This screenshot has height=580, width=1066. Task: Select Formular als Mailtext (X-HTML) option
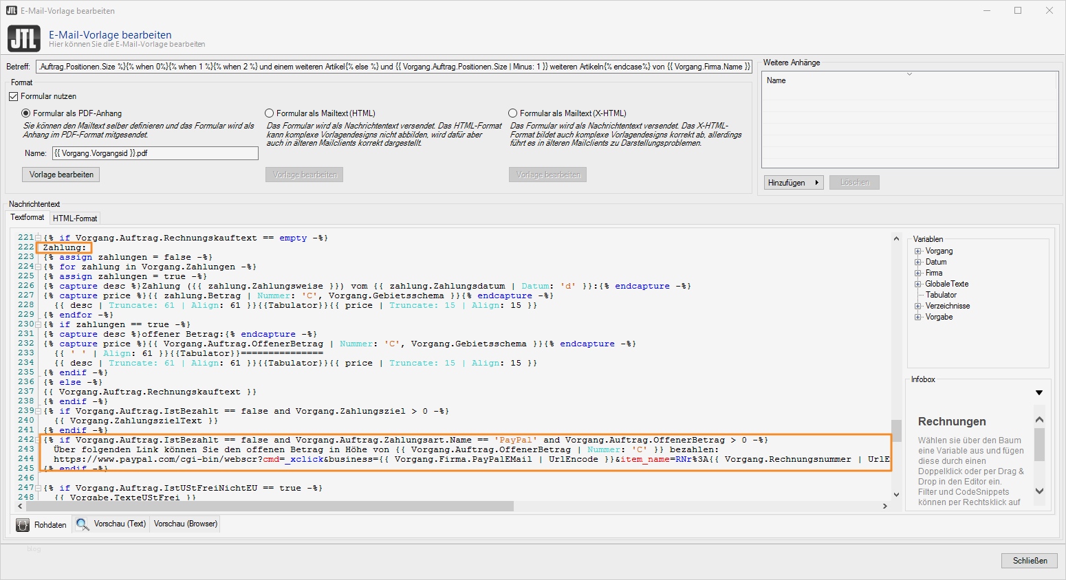coord(513,113)
